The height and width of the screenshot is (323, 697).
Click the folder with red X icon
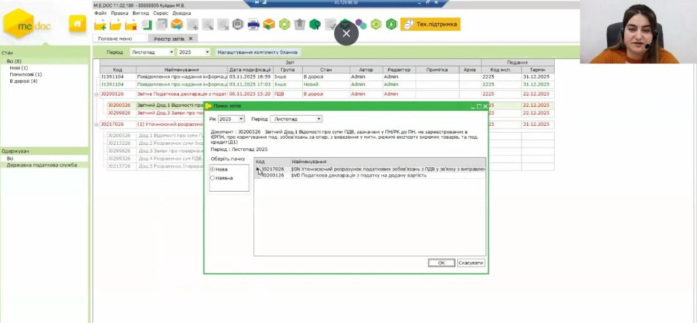coord(131,25)
